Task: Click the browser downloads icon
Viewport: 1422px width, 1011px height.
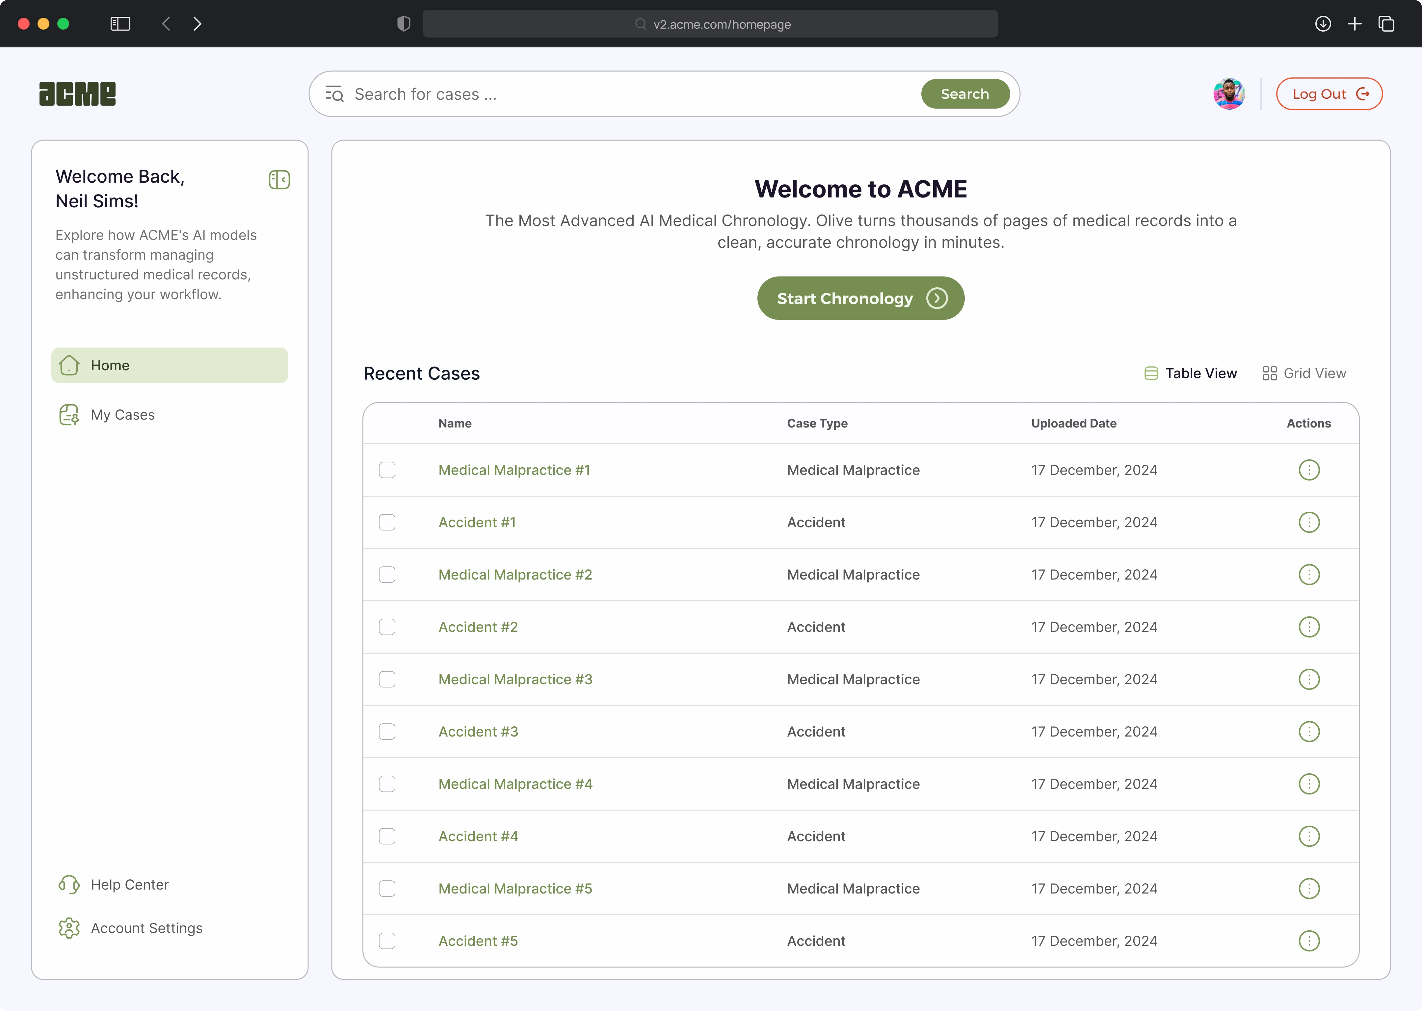Action: (1323, 24)
